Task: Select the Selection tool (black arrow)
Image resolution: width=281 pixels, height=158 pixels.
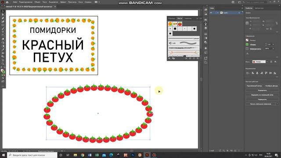Action: 3,11
